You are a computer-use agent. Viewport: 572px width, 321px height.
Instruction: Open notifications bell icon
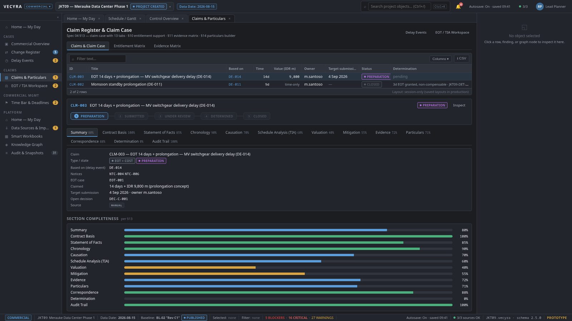(458, 6)
